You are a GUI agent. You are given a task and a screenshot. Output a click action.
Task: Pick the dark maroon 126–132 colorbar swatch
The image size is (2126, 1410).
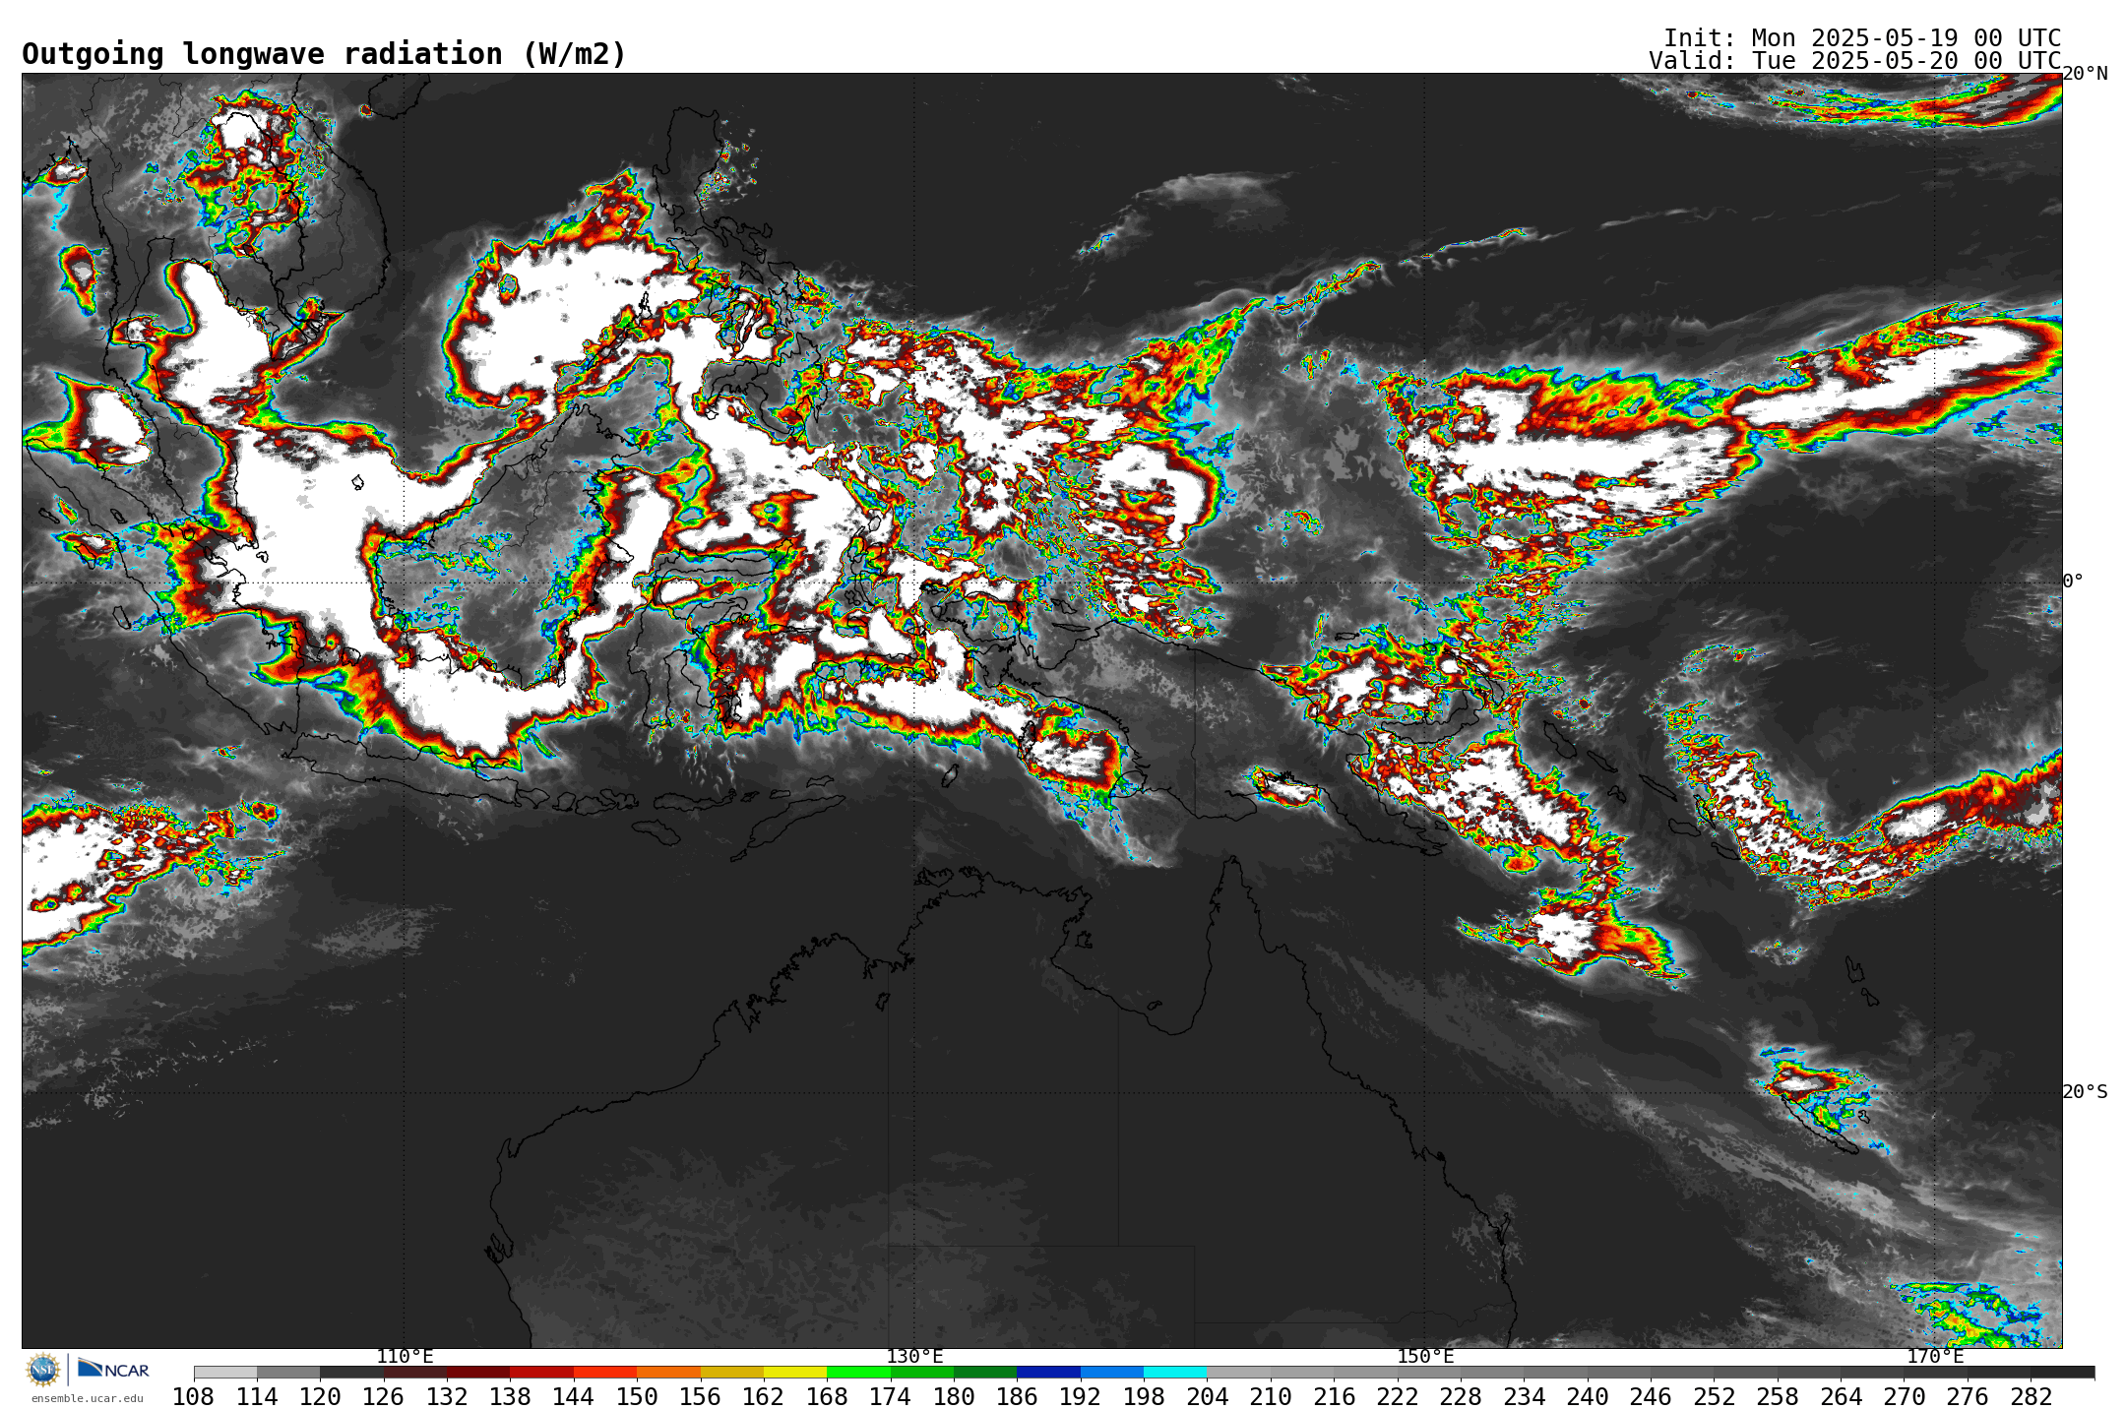415,1372
